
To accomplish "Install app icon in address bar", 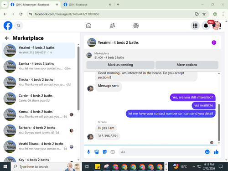I will coord(197,14).
